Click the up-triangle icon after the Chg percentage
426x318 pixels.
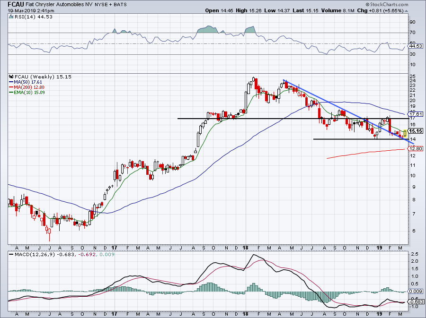(407, 11)
